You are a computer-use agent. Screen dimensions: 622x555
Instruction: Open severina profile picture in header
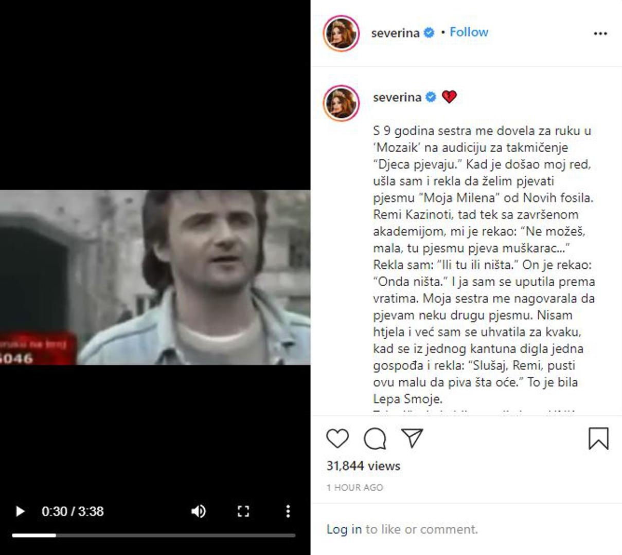[x=341, y=33]
